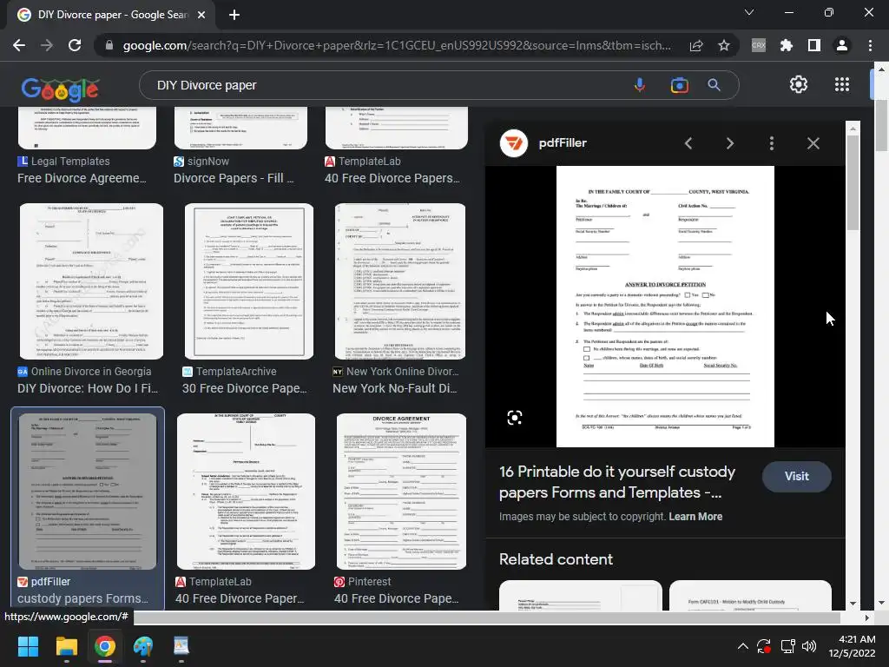The width and height of the screenshot is (889, 667).
Task: Click the browser back arrow
Action: point(19,45)
